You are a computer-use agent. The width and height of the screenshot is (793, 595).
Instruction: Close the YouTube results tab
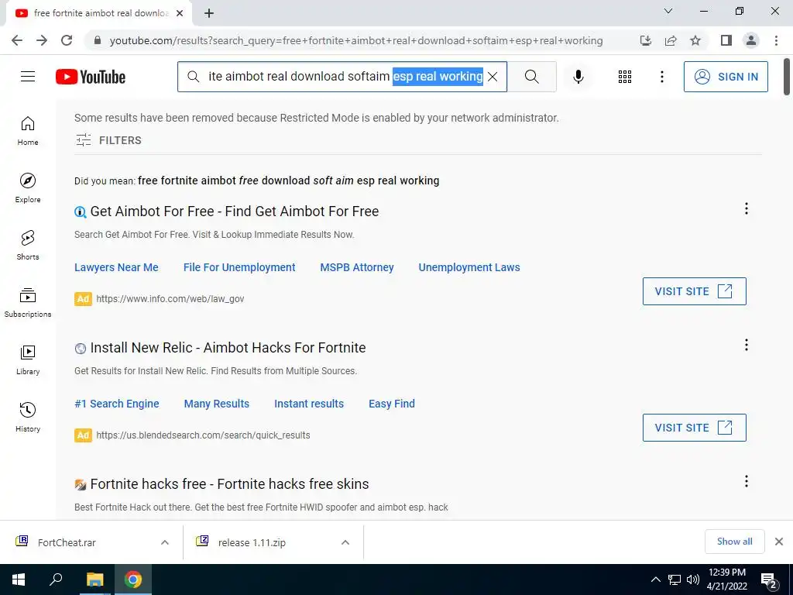(x=180, y=13)
